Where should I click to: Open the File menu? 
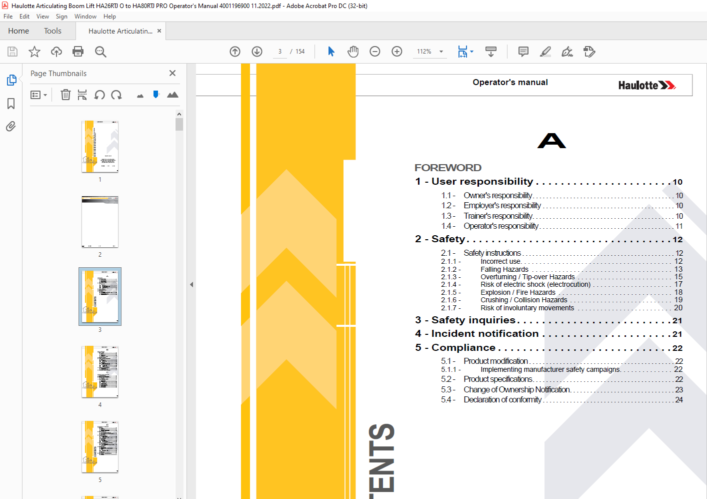(8, 17)
